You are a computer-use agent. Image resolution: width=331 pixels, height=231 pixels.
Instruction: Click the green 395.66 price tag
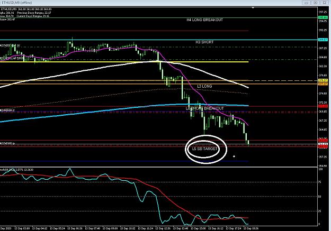323,17
